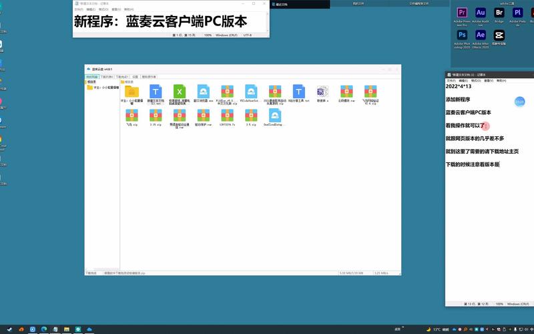Viewport: 534px width, 334px height.
Task: Open the Notepad icon in the taskbar
Action: (x=55, y=329)
